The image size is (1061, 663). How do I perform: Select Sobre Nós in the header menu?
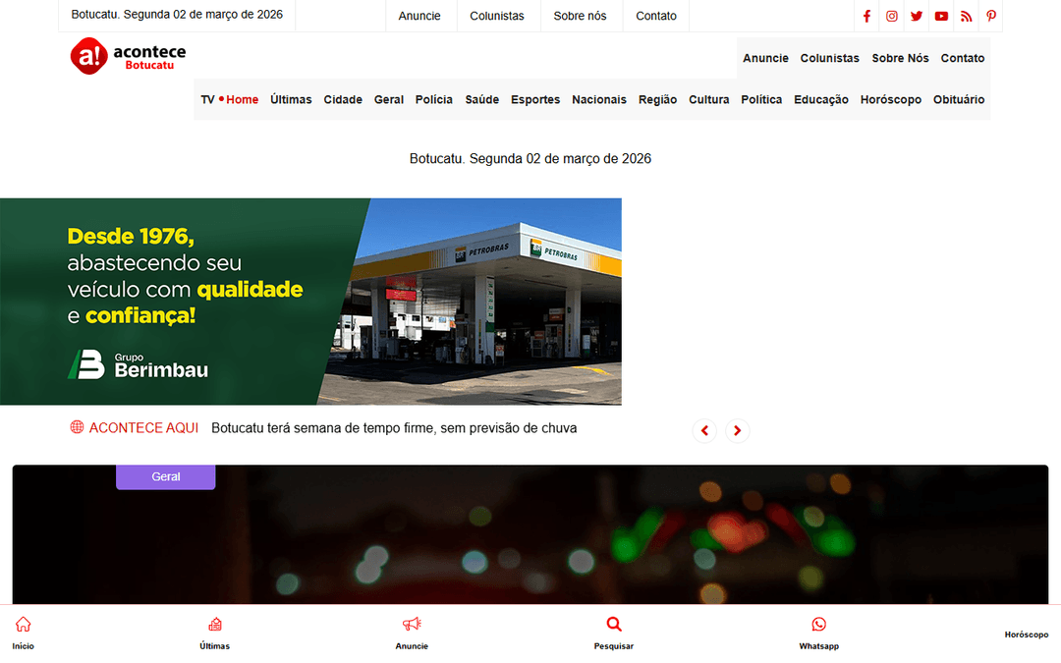point(900,58)
